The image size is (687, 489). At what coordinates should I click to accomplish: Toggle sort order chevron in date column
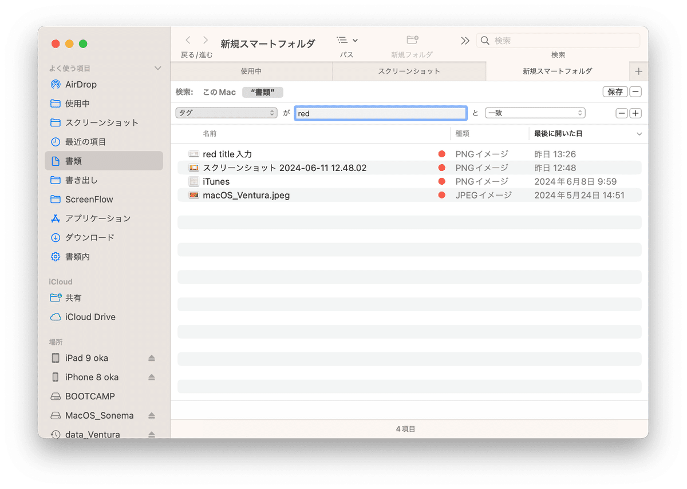coord(639,134)
